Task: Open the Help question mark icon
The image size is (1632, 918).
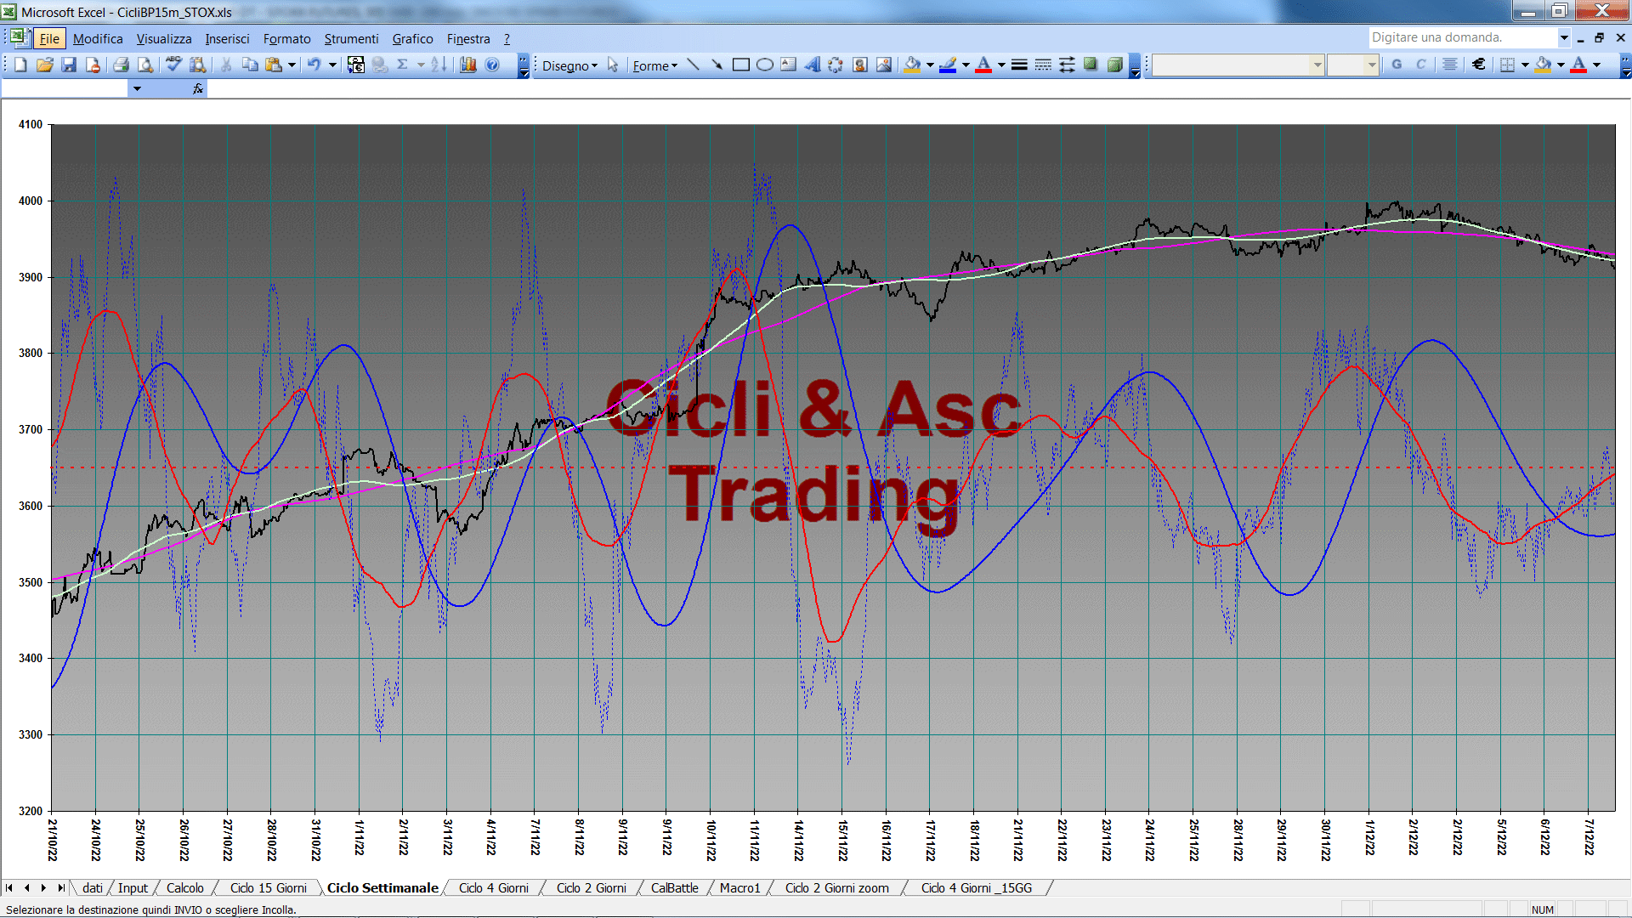Action: point(492,65)
